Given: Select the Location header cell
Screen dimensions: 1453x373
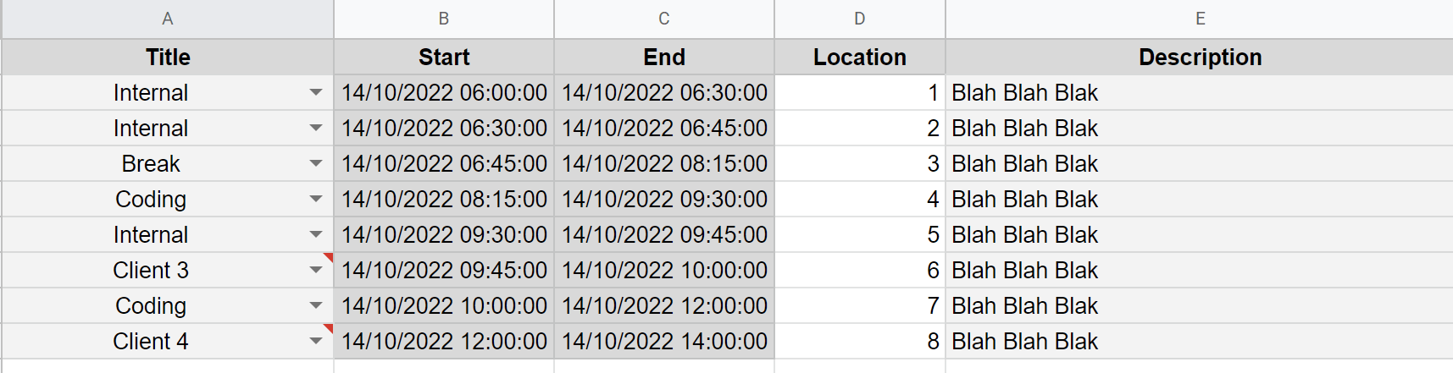Looking at the screenshot, I should click(860, 57).
